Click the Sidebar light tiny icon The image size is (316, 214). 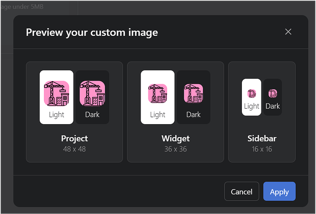click(x=251, y=93)
